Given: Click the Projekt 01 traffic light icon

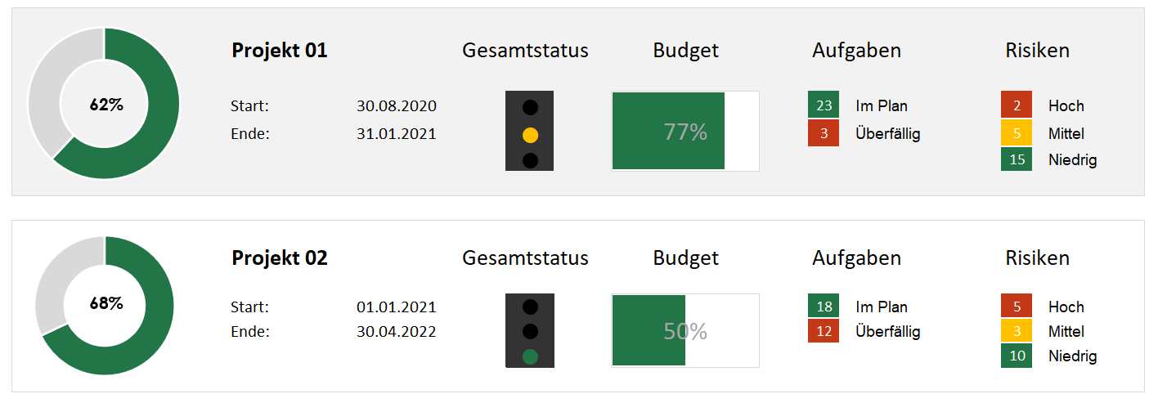Looking at the screenshot, I should [x=529, y=131].
